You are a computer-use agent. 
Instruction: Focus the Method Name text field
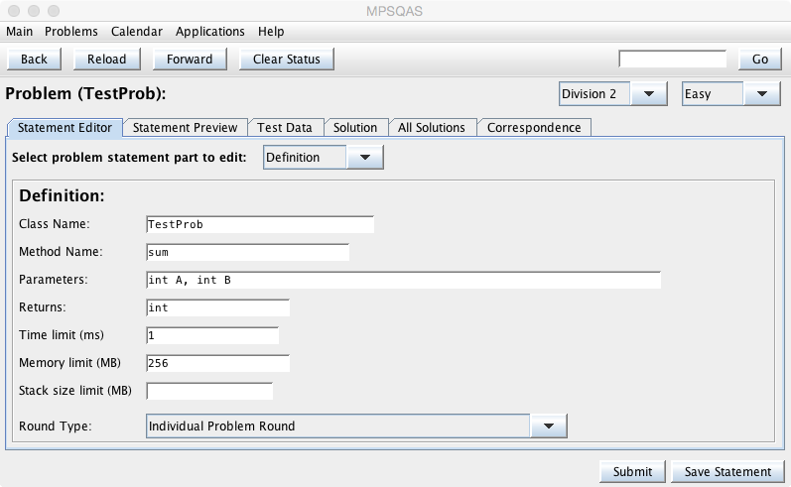pos(247,252)
